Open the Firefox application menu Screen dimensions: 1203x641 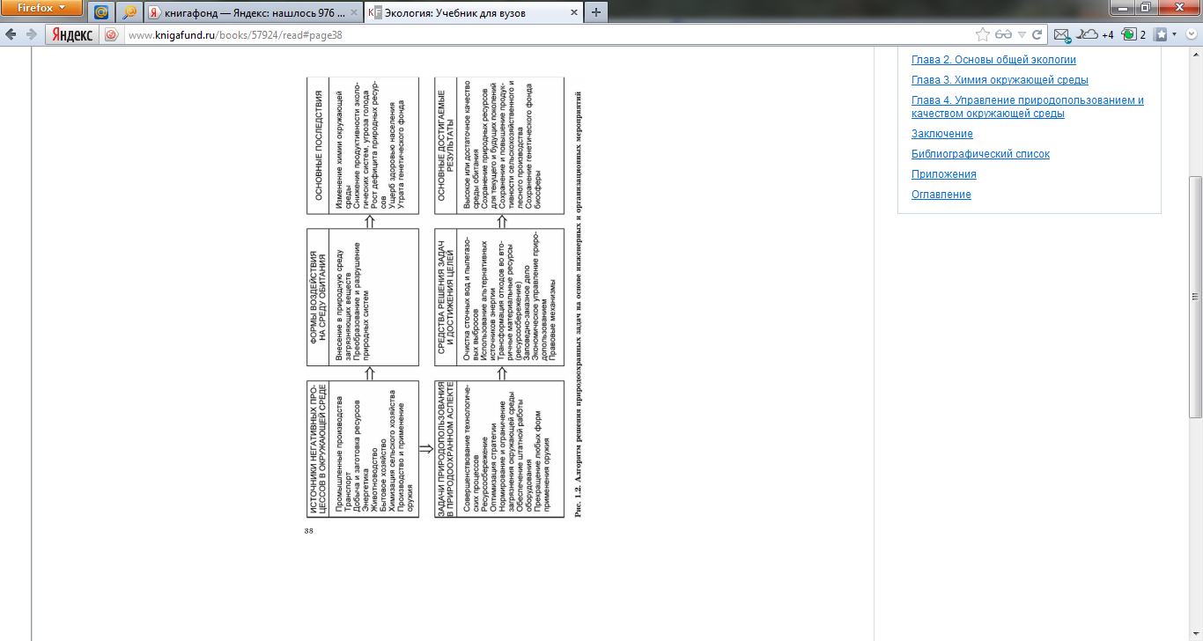41,8
